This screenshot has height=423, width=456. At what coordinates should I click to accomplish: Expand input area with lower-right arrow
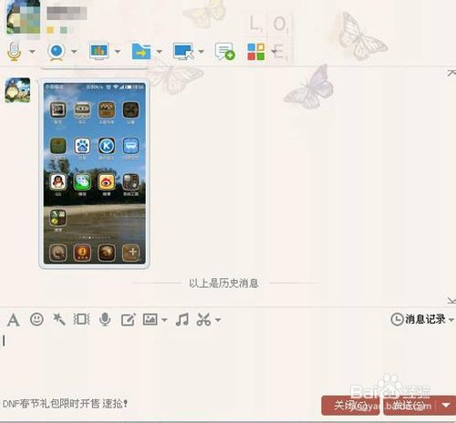click(x=451, y=301)
